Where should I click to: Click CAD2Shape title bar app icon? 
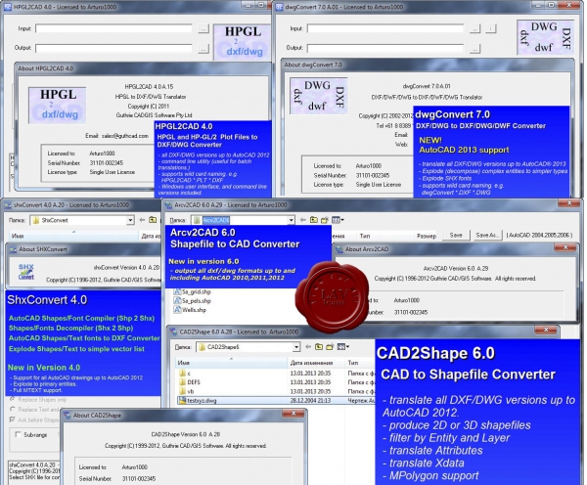point(173,331)
